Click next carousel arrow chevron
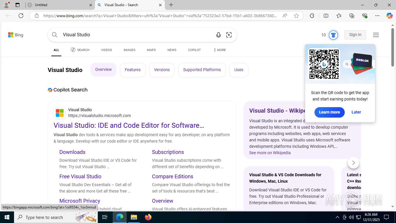 click(353, 163)
